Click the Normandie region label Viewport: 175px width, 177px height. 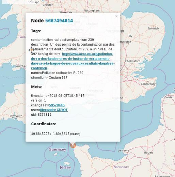[122, 167]
